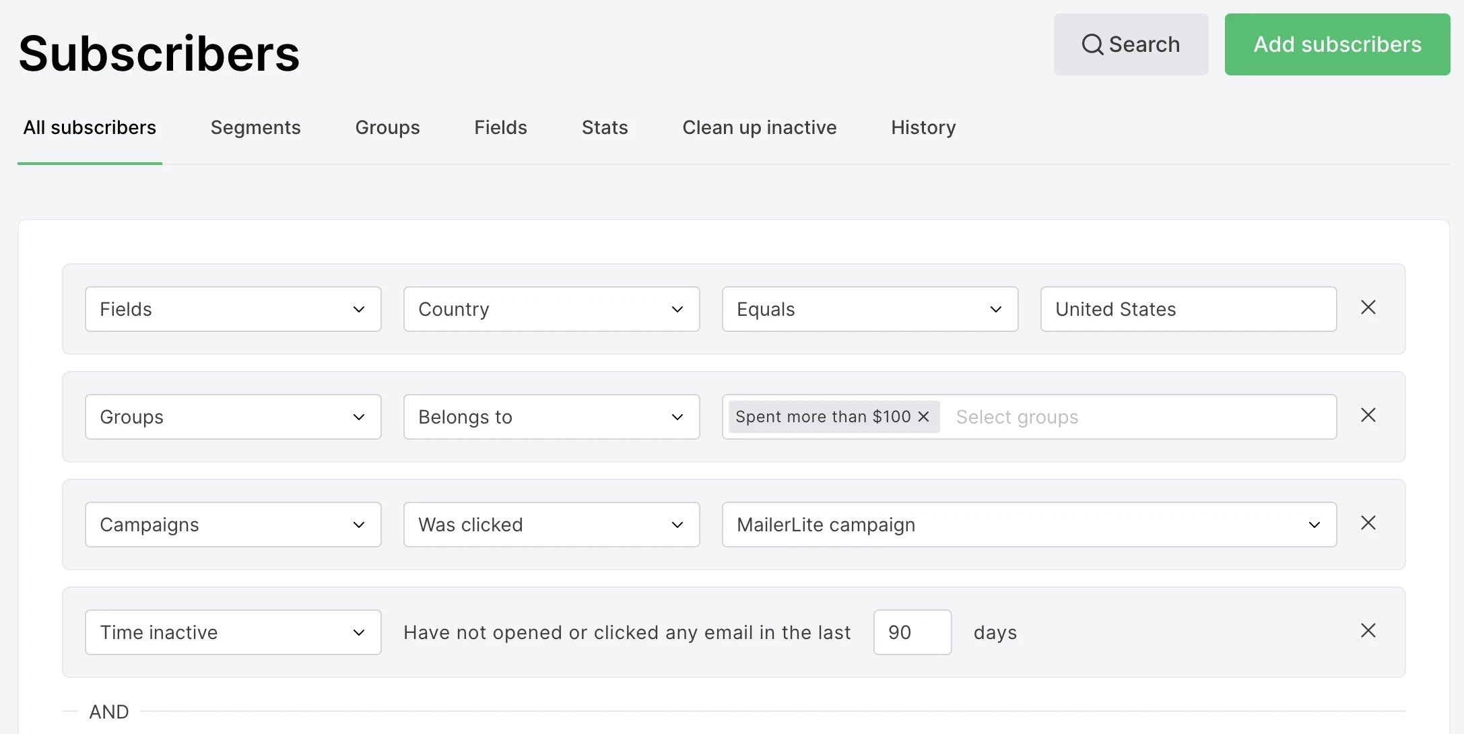Remove the Time inactive filter
This screenshot has height=734, width=1464.
point(1368,631)
